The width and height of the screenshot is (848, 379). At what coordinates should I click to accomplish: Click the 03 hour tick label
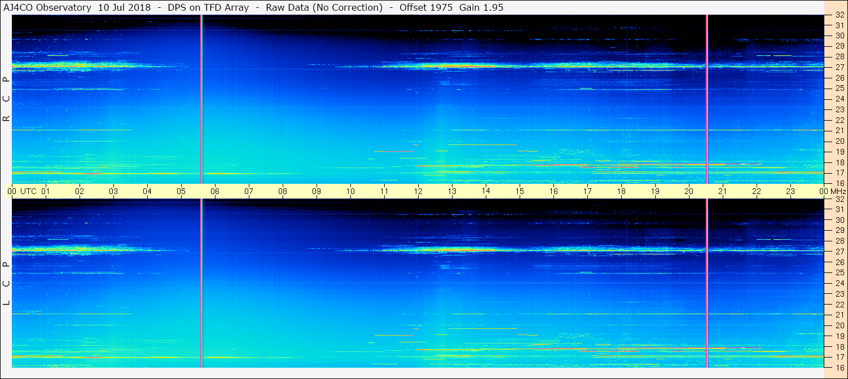click(113, 191)
